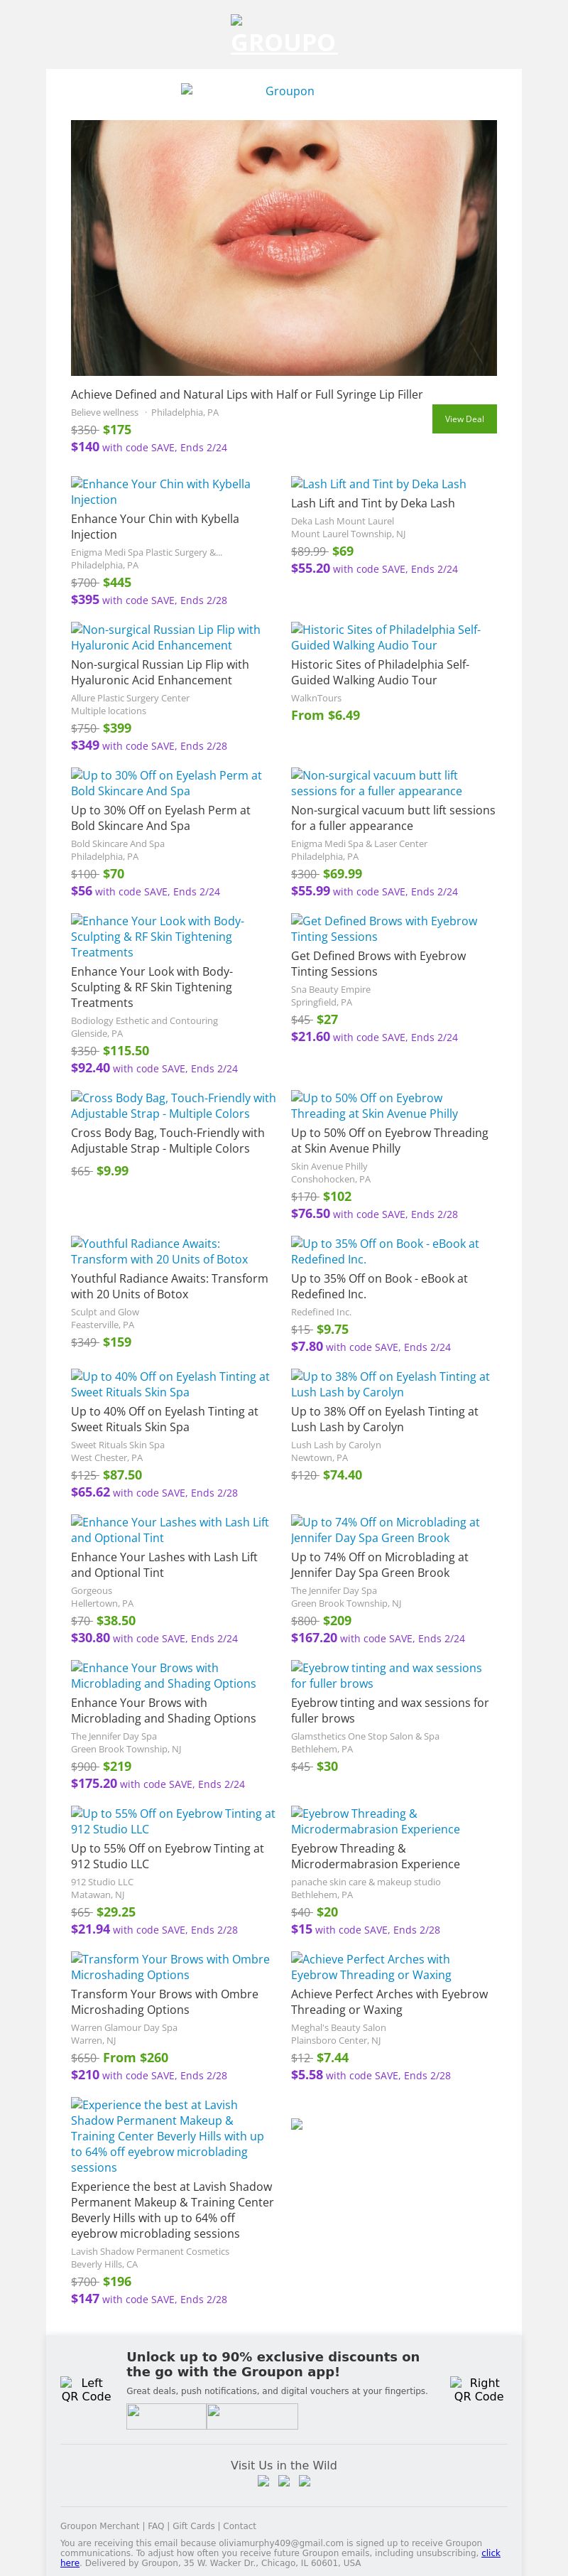568x2576 pixels.
Task: Click the Left QR Code image
Action: click(86, 2389)
